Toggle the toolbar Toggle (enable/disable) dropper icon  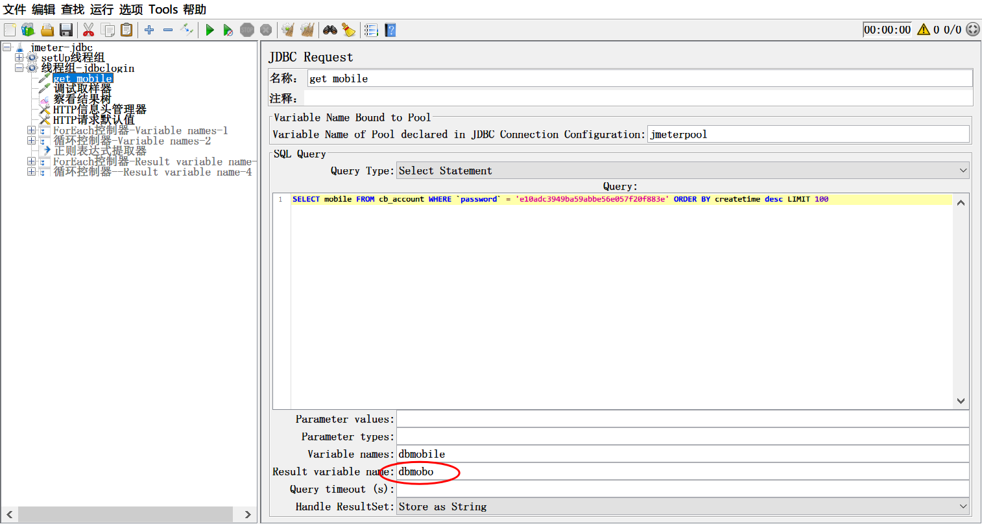187,29
